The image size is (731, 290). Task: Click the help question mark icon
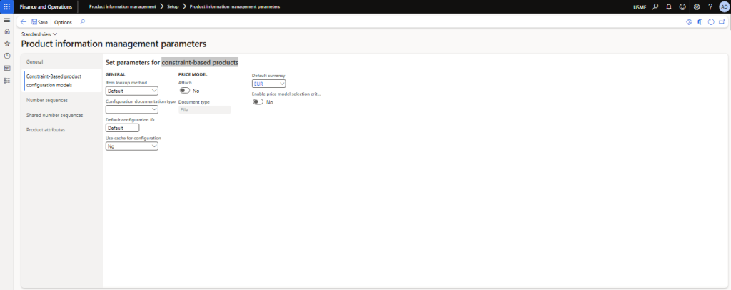coord(710,6)
